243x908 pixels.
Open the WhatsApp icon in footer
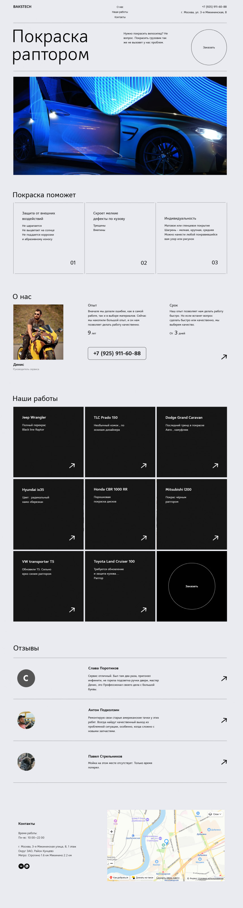[27, 866]
